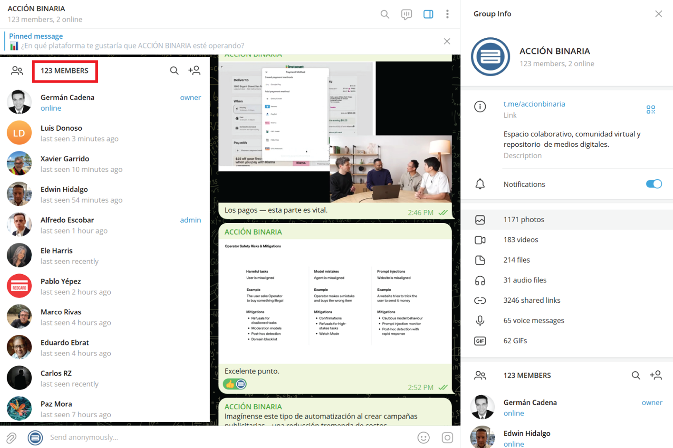Click the members group icon left panel
The width and height of the screenshot is (673, 448).
[x=17, y=71]
